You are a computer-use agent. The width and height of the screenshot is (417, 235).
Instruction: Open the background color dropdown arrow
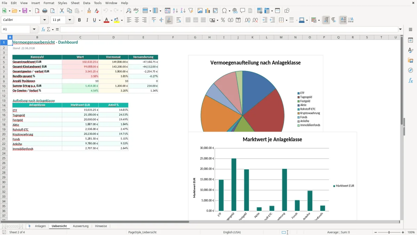(x=122, y=20)
